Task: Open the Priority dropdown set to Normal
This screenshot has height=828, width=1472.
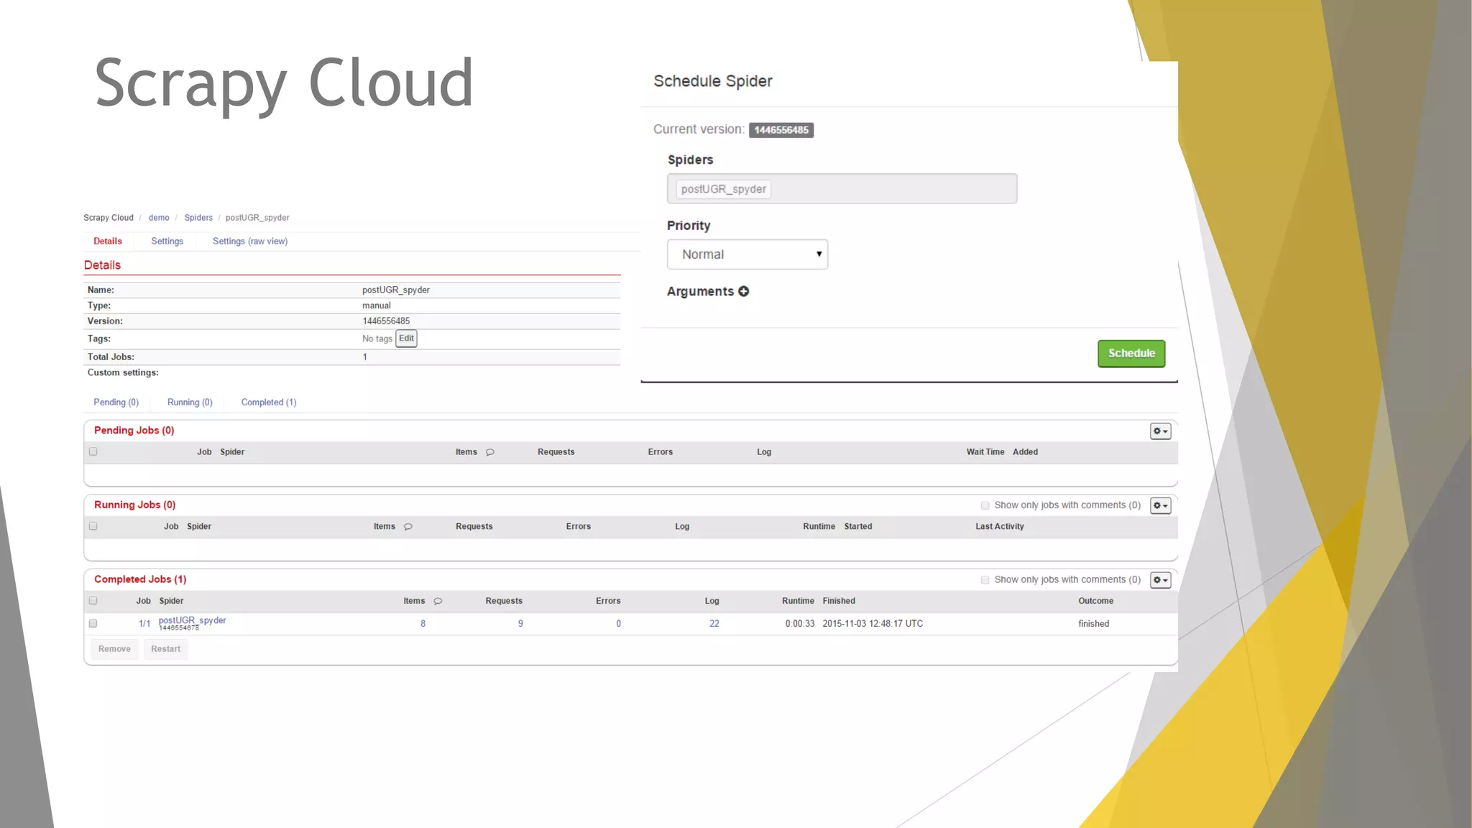Action: (747, 254)
